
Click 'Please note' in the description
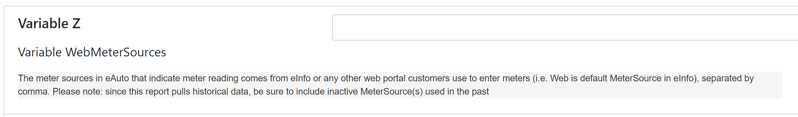pos(78,92)
